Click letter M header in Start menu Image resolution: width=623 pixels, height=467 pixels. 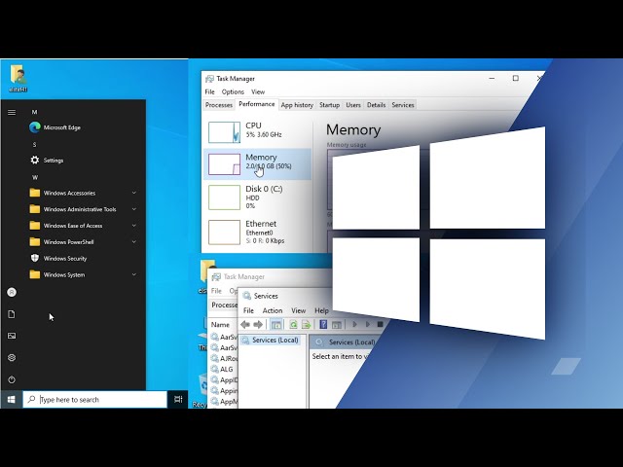pos(35,113)
